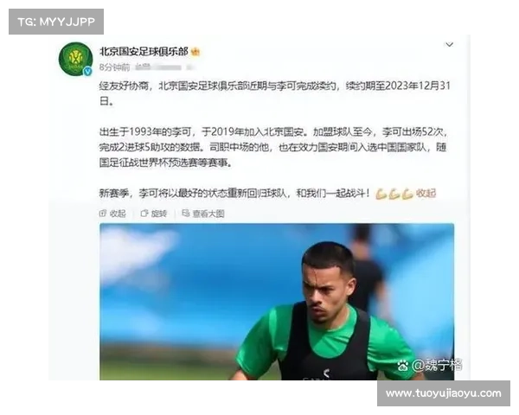Rotate the photo with 旋转 label

point(159,214)
